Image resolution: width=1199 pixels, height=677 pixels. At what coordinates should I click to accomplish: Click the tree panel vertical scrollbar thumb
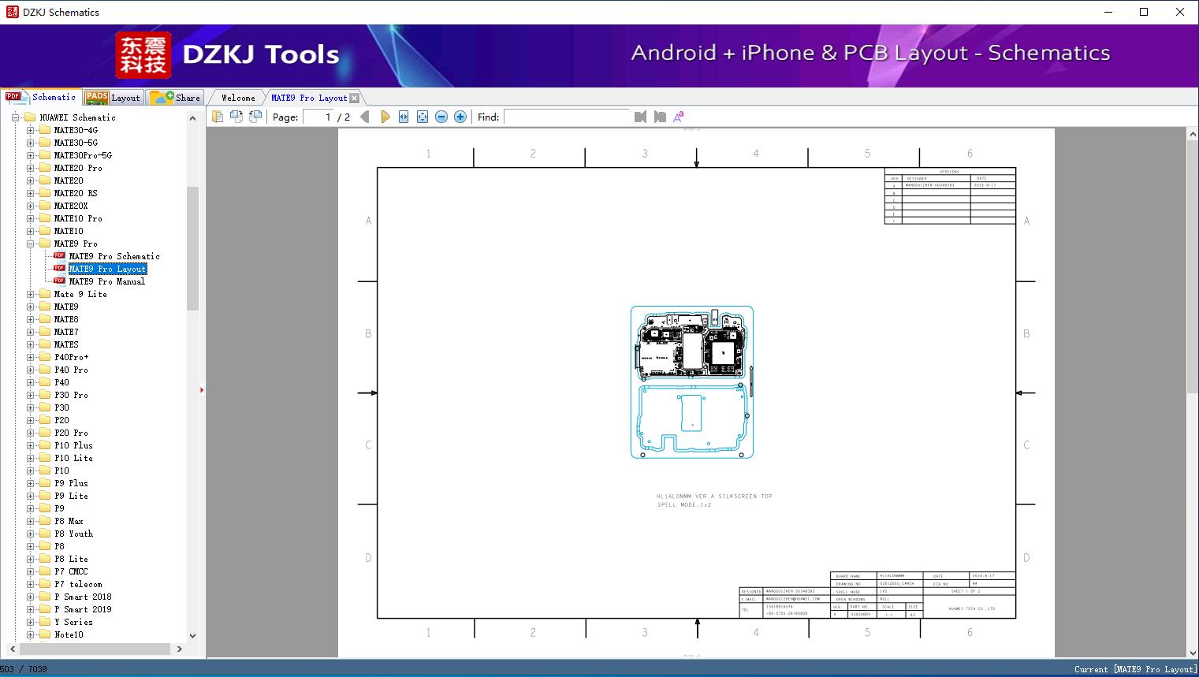pos(192,248)
